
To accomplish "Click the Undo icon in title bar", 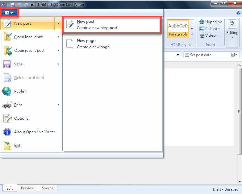I will click(20, 5).
